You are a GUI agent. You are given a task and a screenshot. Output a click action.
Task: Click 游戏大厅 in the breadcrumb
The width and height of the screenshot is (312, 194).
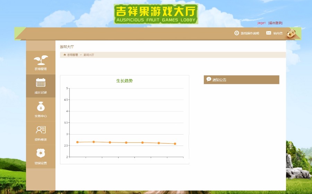pos(89,55)
